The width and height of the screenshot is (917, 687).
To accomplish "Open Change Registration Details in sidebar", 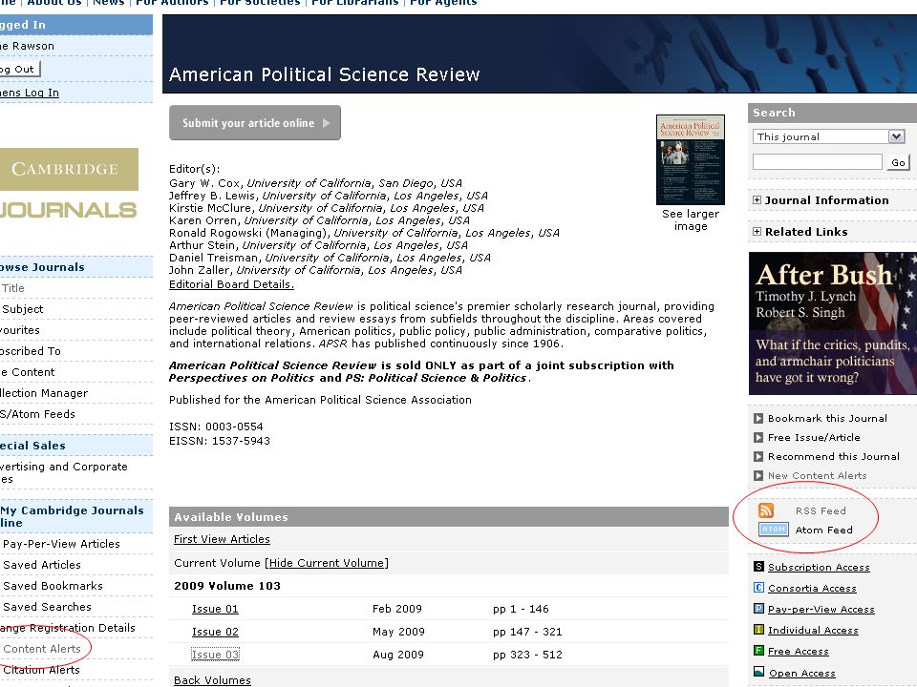I will tap(68, 628).
